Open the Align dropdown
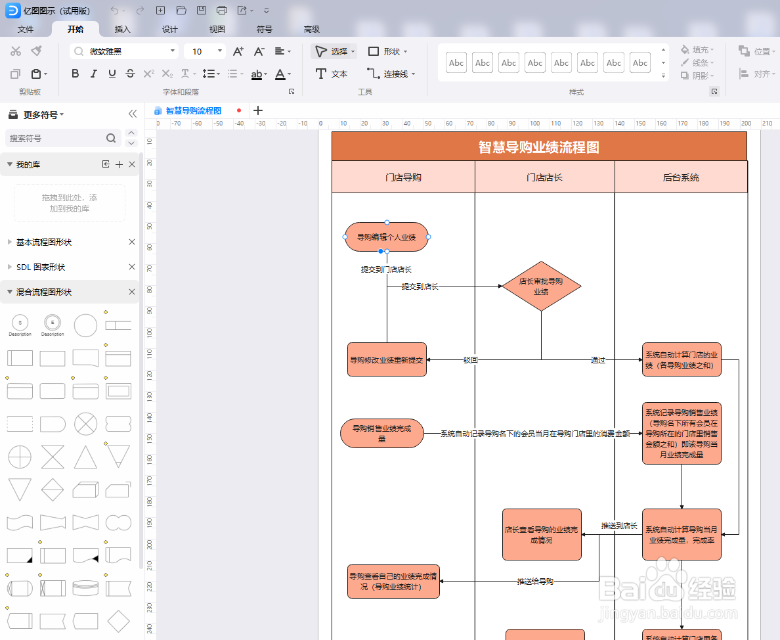 point(757,74)
